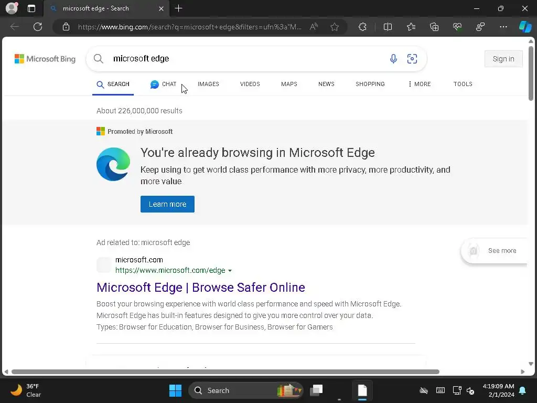Close the 'microsoft edge - Search' tab

point(161,8)
